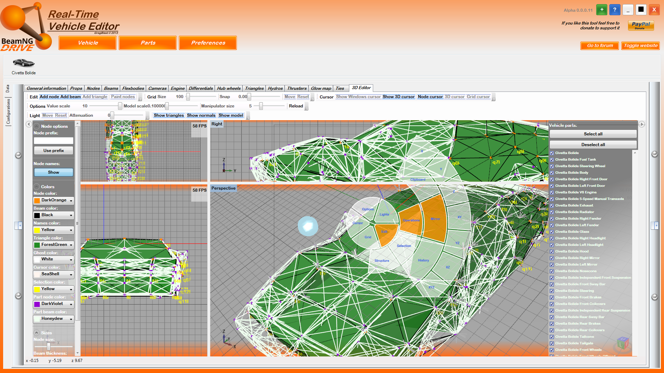Adjust the Node size slider handle
The width and height of the screenshot is (664, 373).
(49, 346)
